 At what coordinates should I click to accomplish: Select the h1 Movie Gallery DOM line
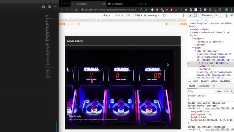coord(210,41)
